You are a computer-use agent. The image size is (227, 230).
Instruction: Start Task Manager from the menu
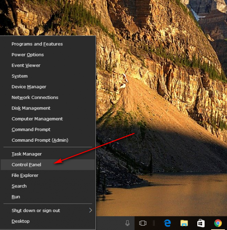[x=27, y=154]
